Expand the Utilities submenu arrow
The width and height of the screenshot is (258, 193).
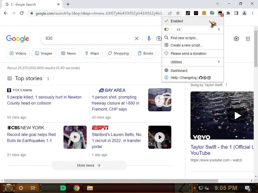[219, 62]
